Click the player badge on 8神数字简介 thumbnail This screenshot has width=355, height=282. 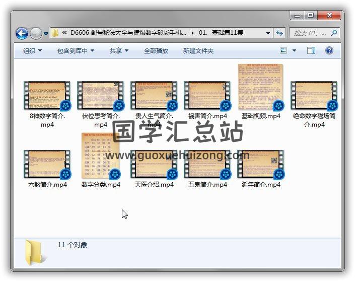click(x=65, y=105)
